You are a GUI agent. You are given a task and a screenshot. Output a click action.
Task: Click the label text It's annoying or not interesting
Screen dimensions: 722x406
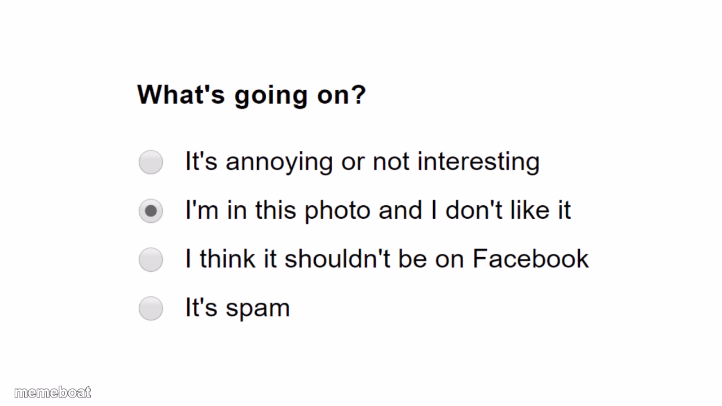click(x=362, y=162)
